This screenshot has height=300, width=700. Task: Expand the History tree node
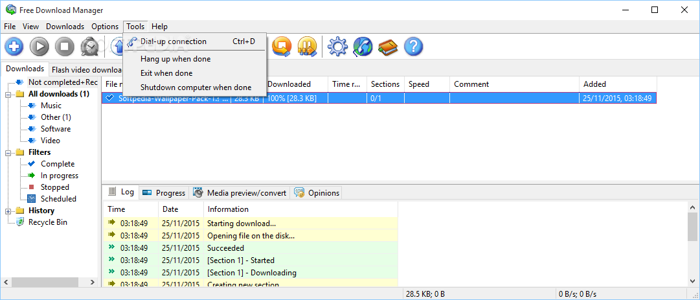8,211
